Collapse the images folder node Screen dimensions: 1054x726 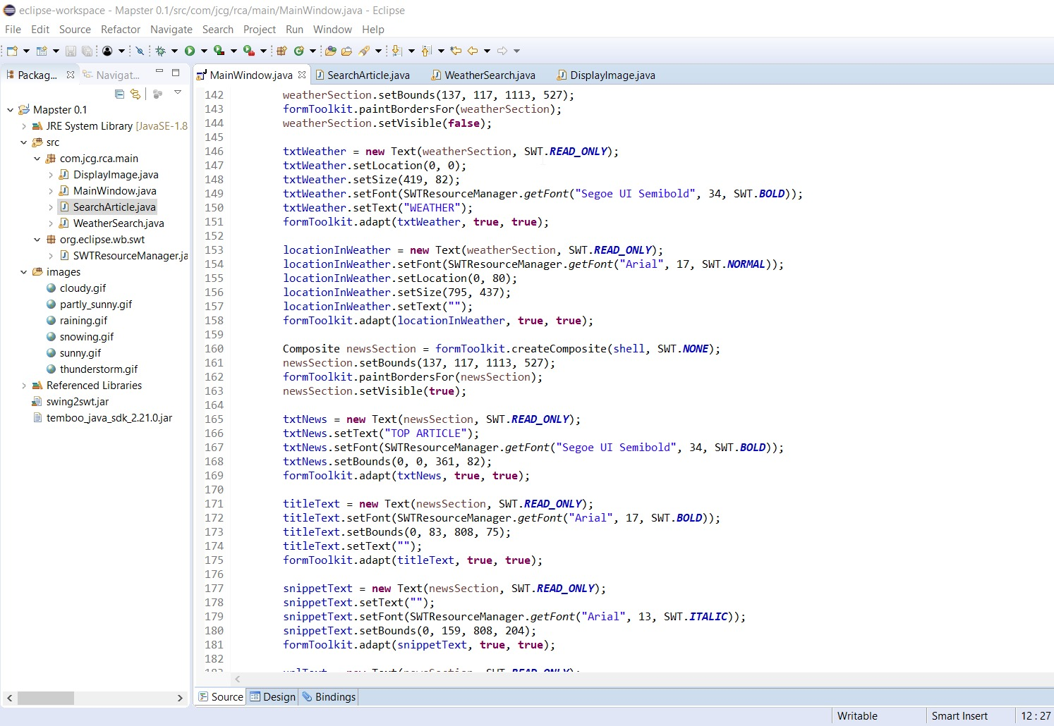(23, 272)
